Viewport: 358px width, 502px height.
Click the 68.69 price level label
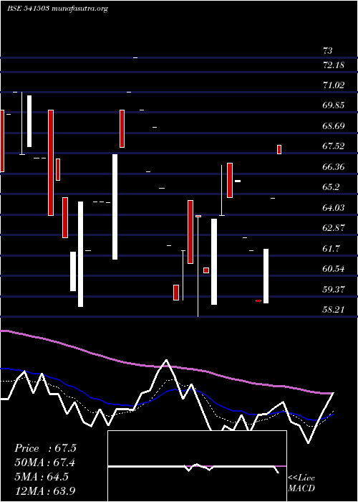point(334,126)
